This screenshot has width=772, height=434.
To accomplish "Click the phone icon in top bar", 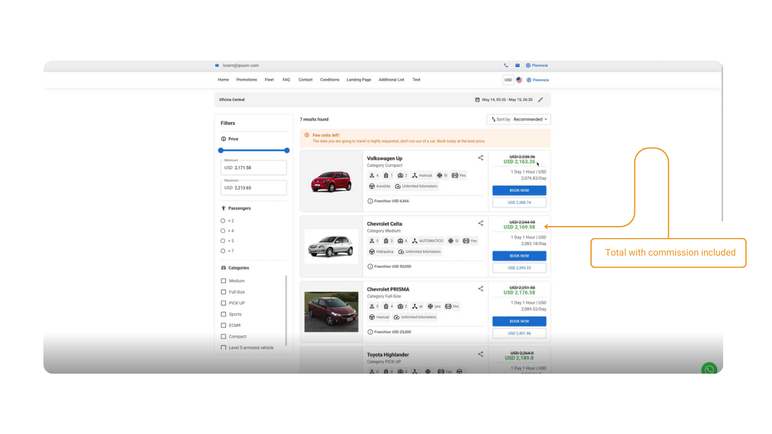I will (x=506, y=65).
